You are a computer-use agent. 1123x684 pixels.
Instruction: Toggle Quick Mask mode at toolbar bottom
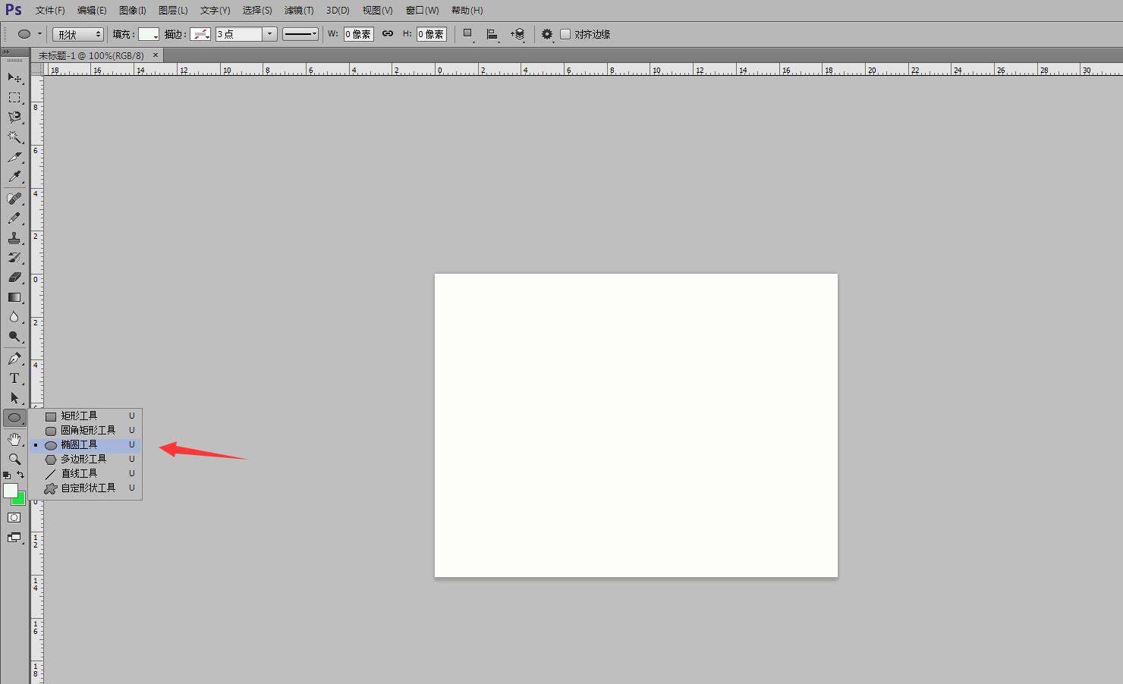click(x=14, y=517)
